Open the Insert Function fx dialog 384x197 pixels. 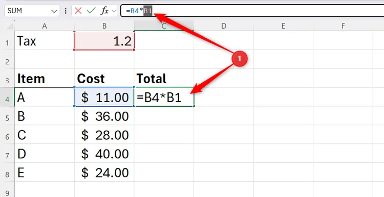[104, 11]
